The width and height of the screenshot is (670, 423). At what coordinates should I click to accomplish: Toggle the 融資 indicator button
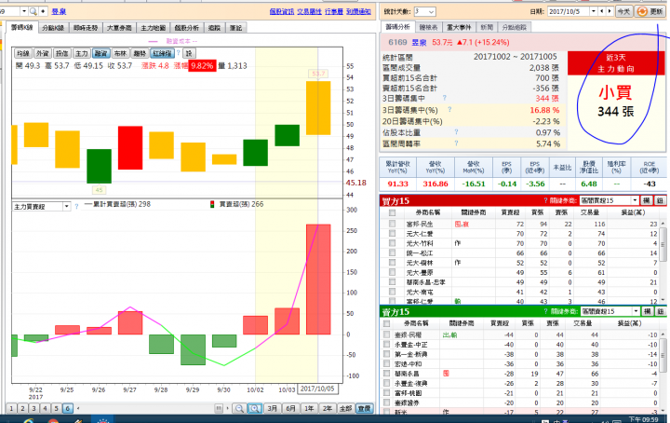coord(100,53)
